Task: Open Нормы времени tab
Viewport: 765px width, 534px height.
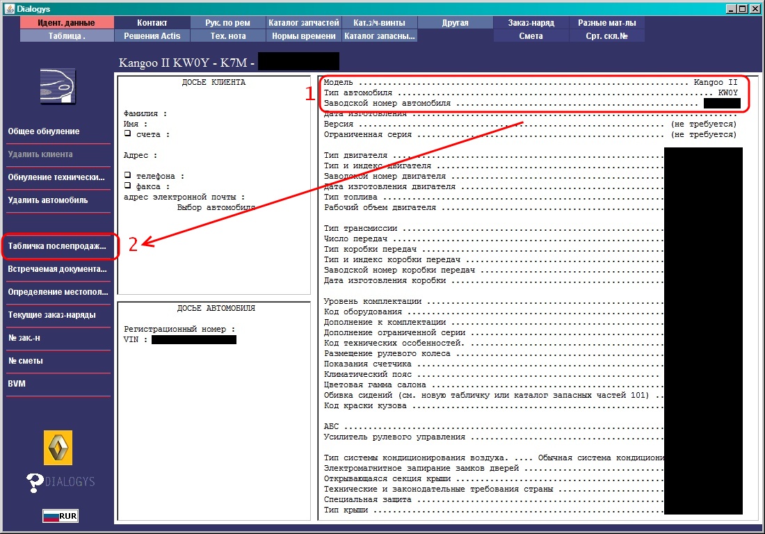Action: tap(303, 35)
